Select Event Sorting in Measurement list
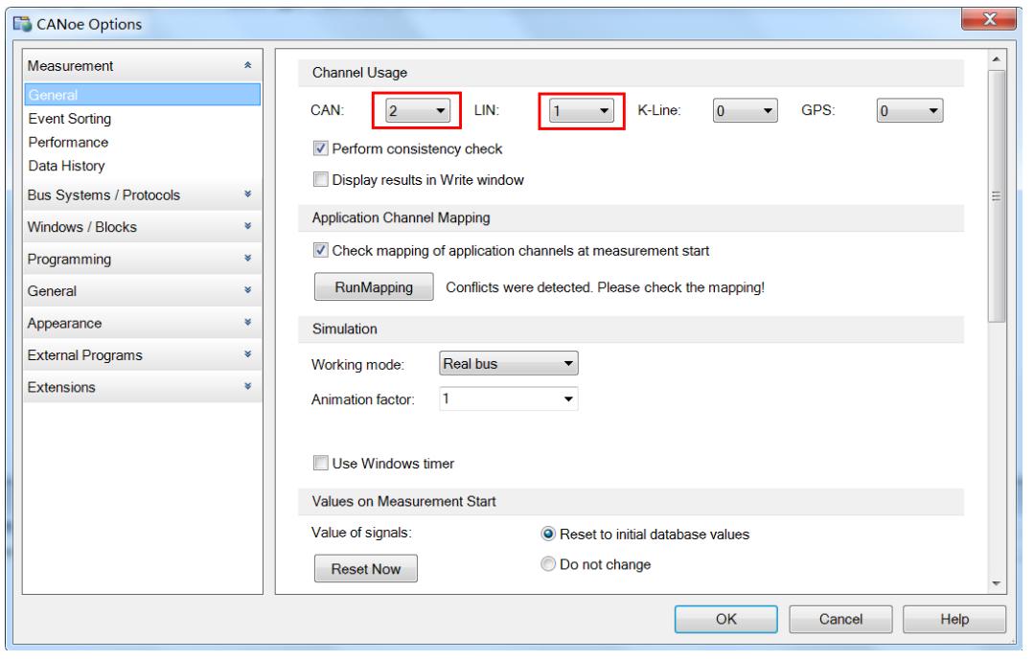The width and height of the screenshot is (1034, 660). pos(70,120)
